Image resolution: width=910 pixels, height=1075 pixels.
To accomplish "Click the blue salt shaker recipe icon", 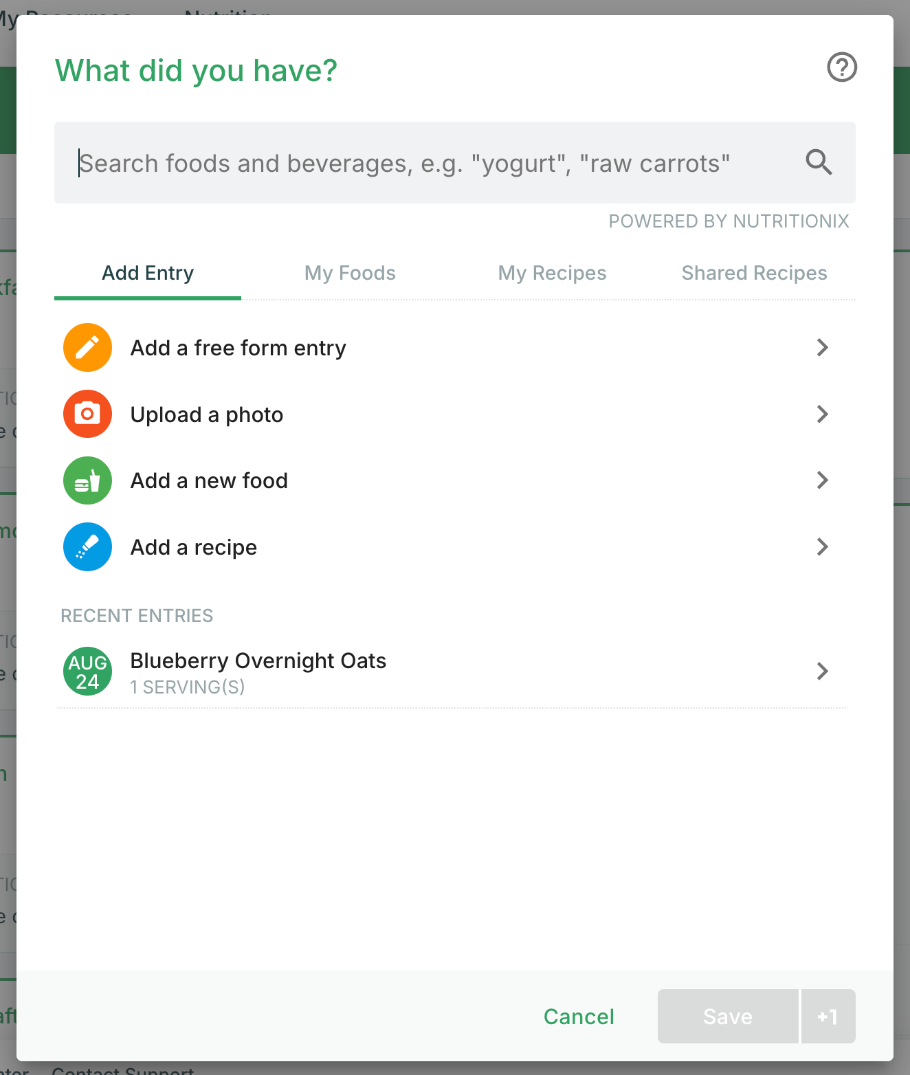I will 87,547.
